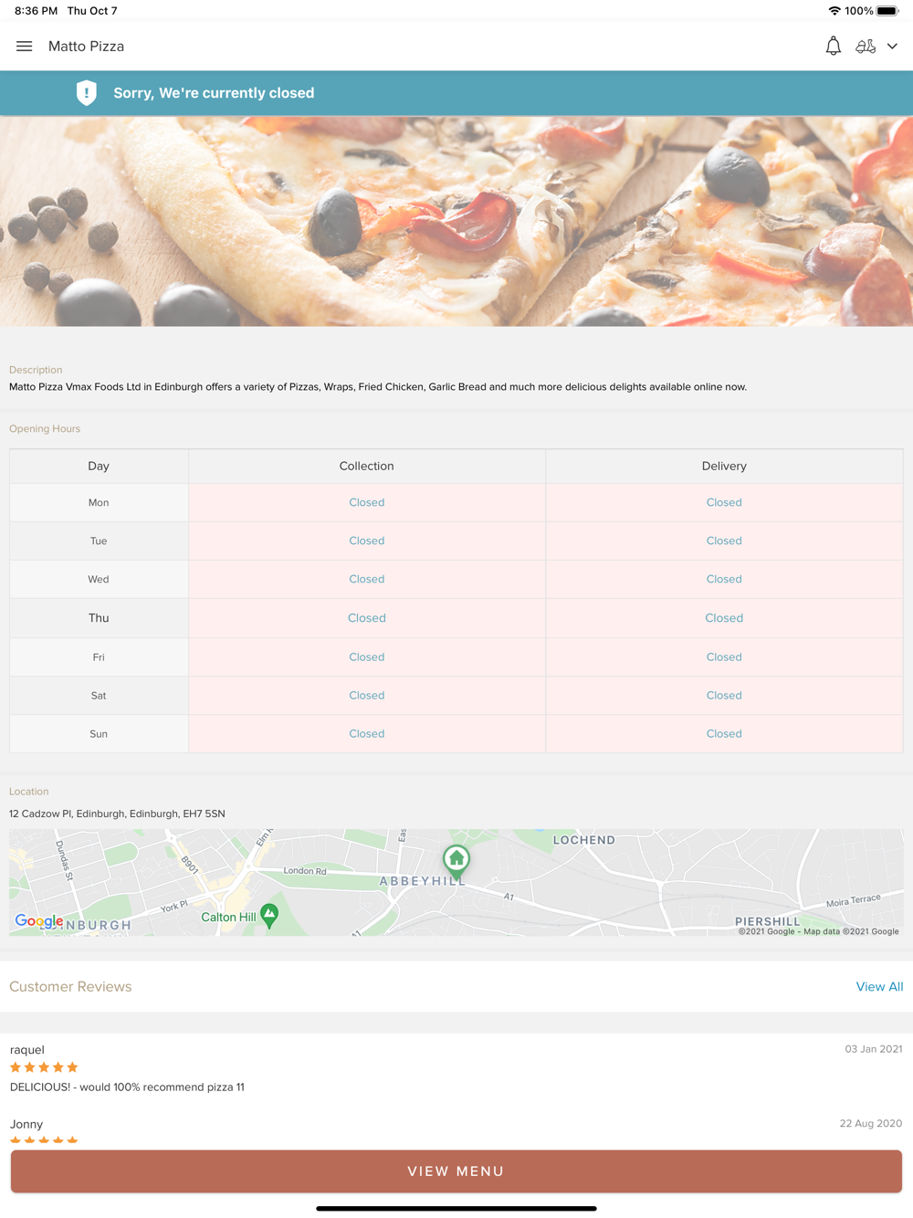Tap the restaurant location map
Image resolution: width=913 pixels, height=1218 pixels.
pos(456,882)
